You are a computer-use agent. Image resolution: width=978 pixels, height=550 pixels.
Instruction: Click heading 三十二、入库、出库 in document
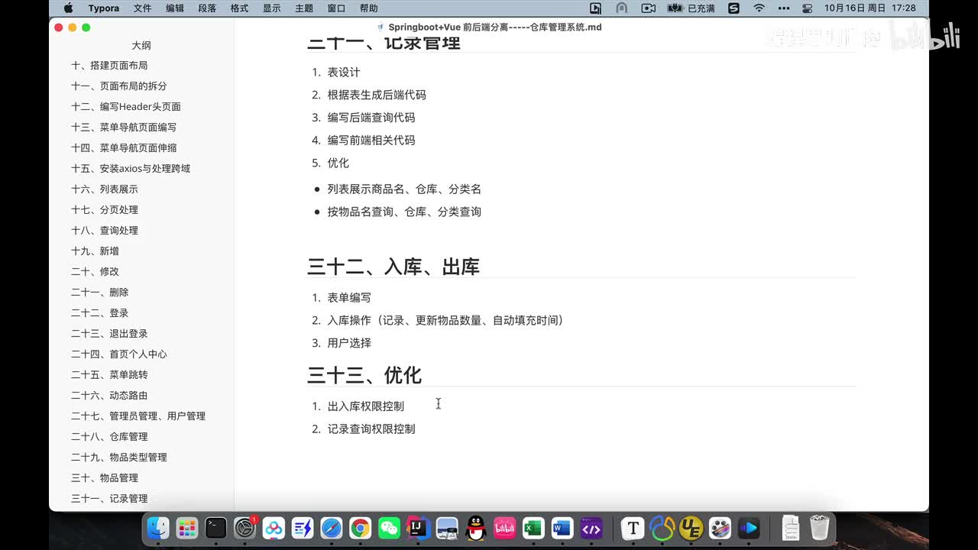pyautogui.click(x=393, y=267)
